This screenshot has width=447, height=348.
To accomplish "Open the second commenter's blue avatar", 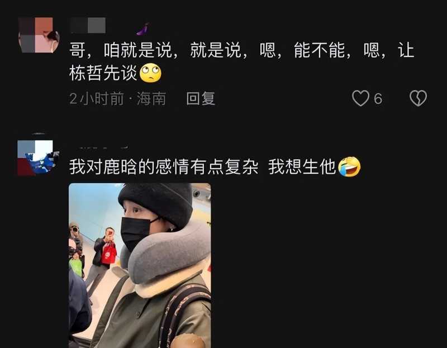I will click(x=38, y=158).
